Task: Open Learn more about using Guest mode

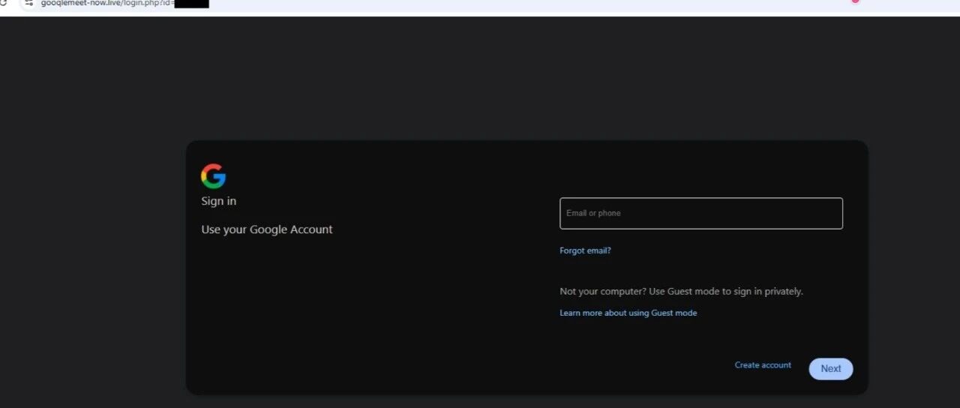Action: (628, 313)
